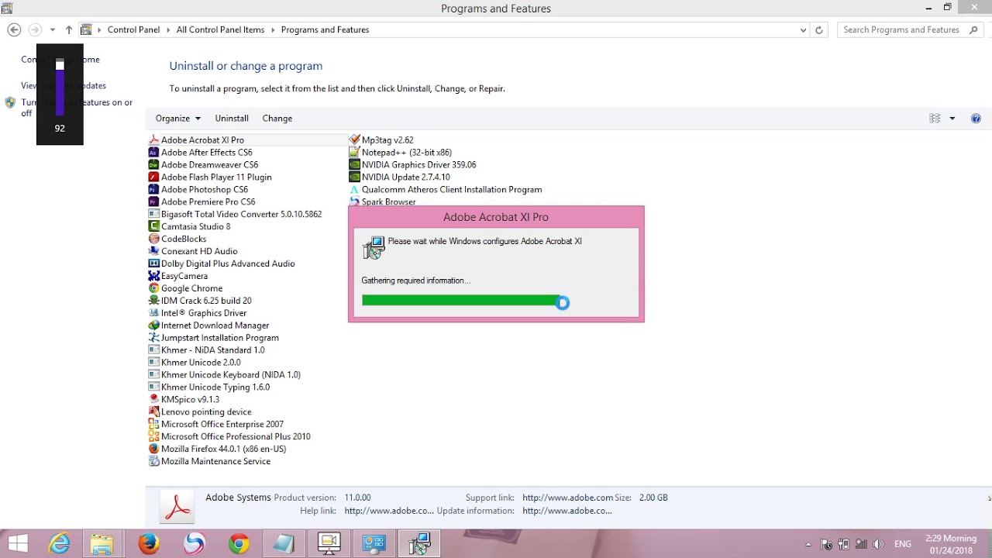Select the Adobe Acrobat XI Pro icon in list
Screen dimensions: 992x558
[x=153, y=140]
